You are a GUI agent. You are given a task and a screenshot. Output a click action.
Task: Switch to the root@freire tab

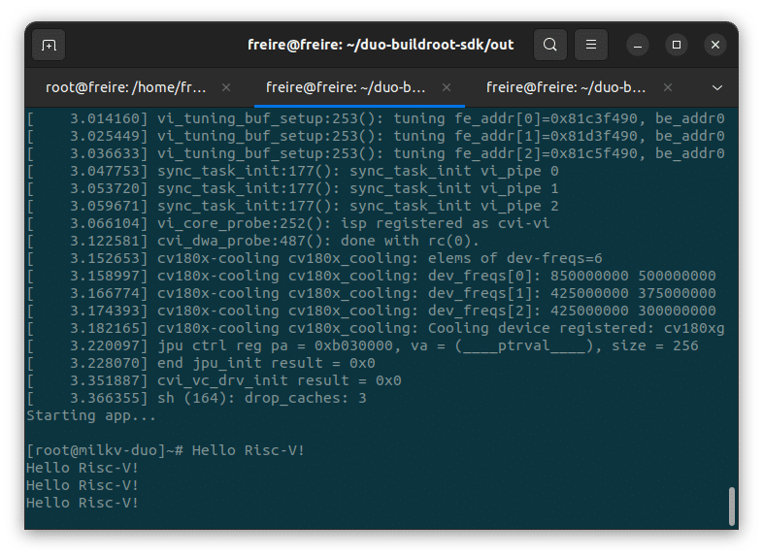[x=126, y=87]
